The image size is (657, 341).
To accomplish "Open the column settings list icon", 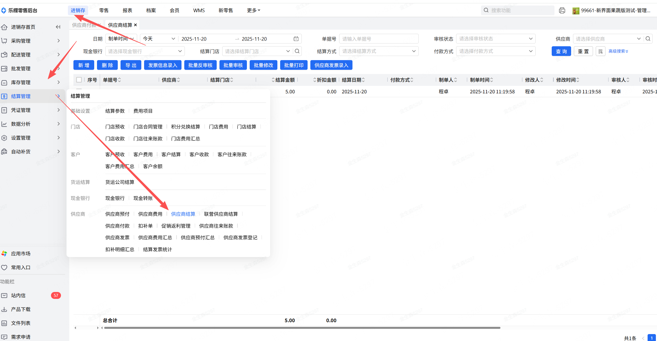I will 600,52.
